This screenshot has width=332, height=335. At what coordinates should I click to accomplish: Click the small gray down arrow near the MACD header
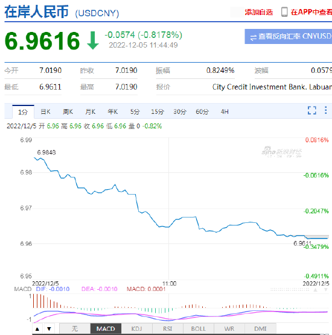click(x=326, y=290)
